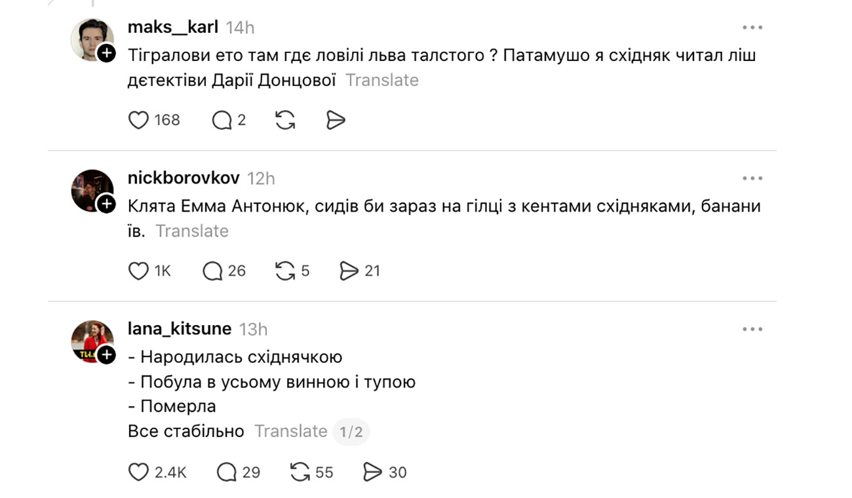Open comments on lana_kitsune post
Viewport: 852px width, 498px height.
click(227, 472)
